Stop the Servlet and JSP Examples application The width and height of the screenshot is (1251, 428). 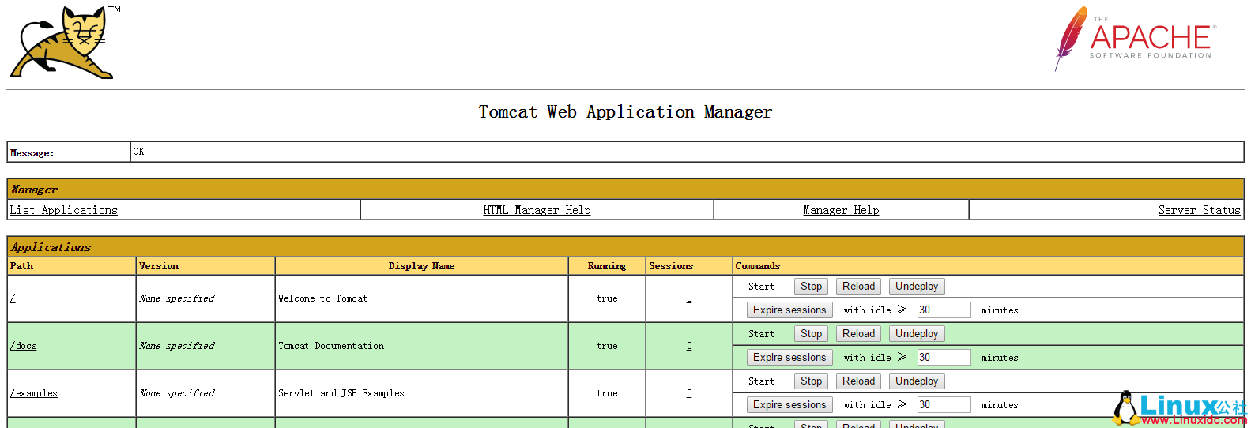coord(811,381)
